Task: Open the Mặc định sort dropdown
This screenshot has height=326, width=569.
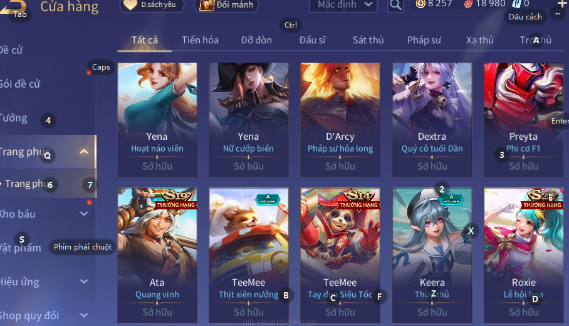Action: tap(343, 5)
